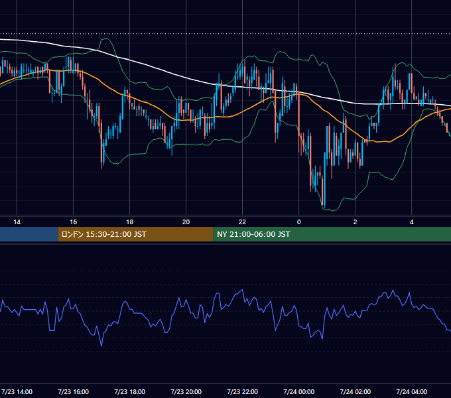The width and height of the screenshot is (451, 398).
Task: Click the 7/24 04:00 time label
Action: click(412, 391)
